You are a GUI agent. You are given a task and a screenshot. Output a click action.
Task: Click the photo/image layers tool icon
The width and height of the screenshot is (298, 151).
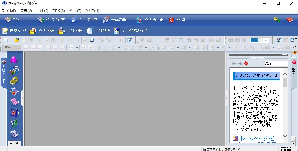pos(15,92)
